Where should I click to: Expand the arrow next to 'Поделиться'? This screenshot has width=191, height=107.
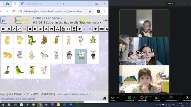click(x=134, y=97)
